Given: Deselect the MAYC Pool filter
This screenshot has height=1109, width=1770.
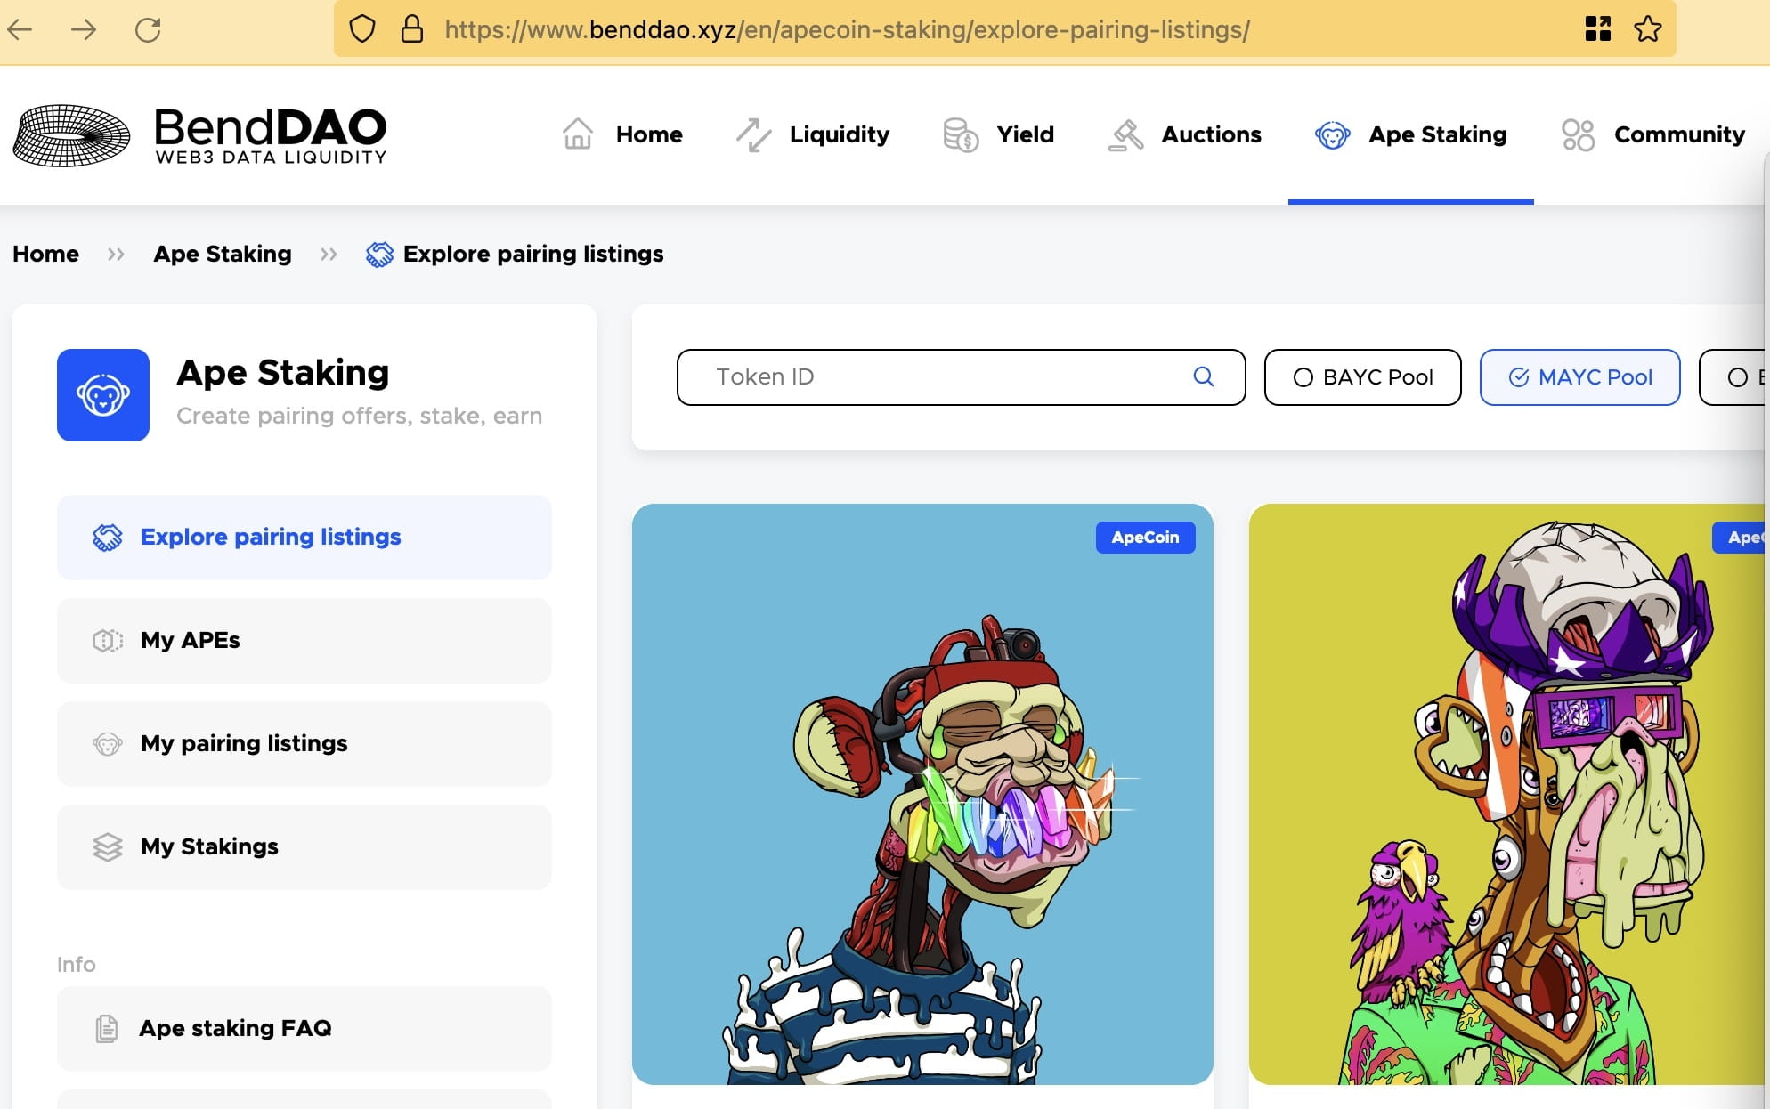Looking at the screenshot, I should pyautogui.click(x=1579, y=377).
